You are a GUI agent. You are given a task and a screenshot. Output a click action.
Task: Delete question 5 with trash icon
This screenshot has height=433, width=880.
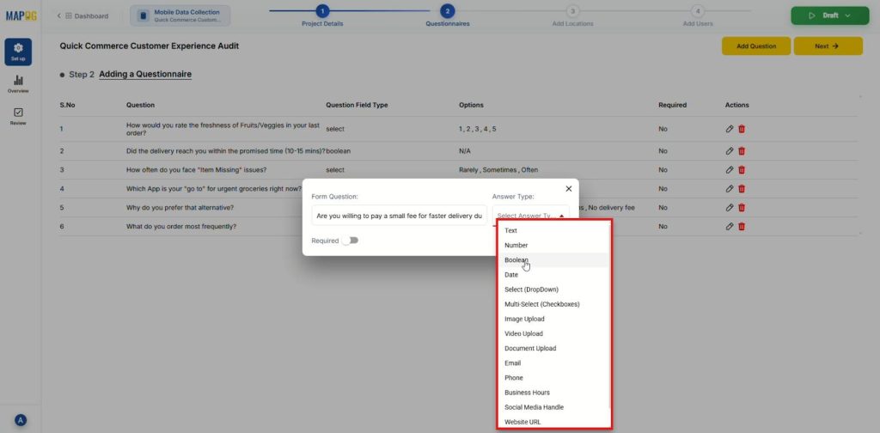742,208
